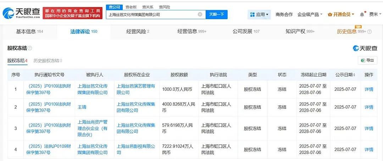The image size is (383, 161).
Task: Open row 4 被执行人 company link
Action: pyautogui.click(x=93, y=150)
